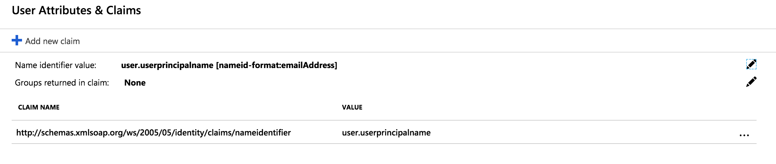The width and height of the screenshot is (776, 164).
Task: Click the word claim in Add new claim
Action: pos(70,41)
